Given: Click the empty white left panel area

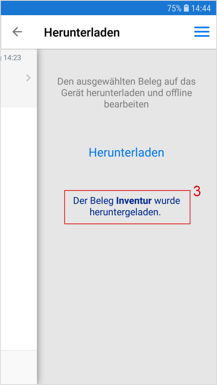Looking at the screenshot, I should point(19,228).
